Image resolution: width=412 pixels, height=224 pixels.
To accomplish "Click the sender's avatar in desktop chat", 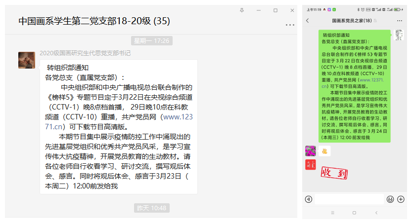I will point(27,60).
